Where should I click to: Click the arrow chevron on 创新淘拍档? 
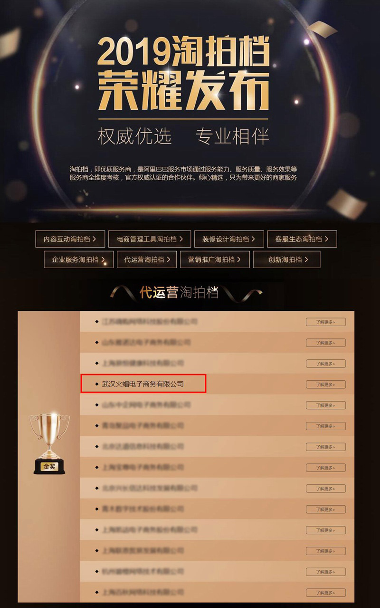306,260
